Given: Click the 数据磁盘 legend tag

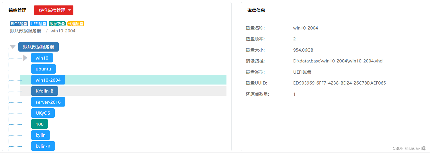Looking at the screenshot, I should pos(57,24).
